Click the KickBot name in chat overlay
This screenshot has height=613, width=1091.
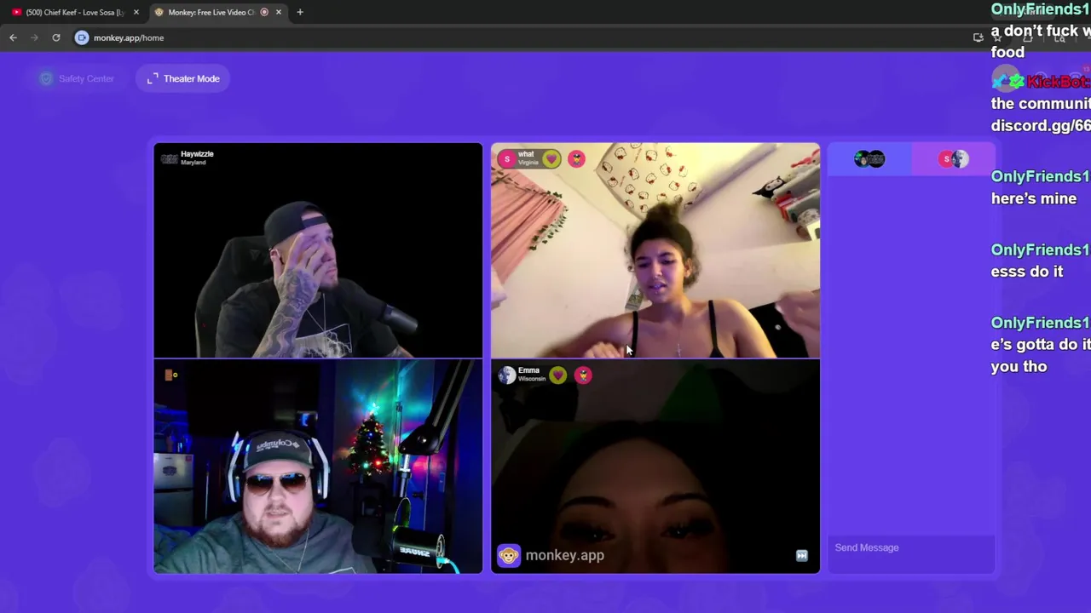pyautogui.click(x=1057, y=82)
